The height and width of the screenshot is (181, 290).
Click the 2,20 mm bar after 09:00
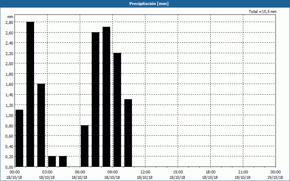[x=117, y=110]
